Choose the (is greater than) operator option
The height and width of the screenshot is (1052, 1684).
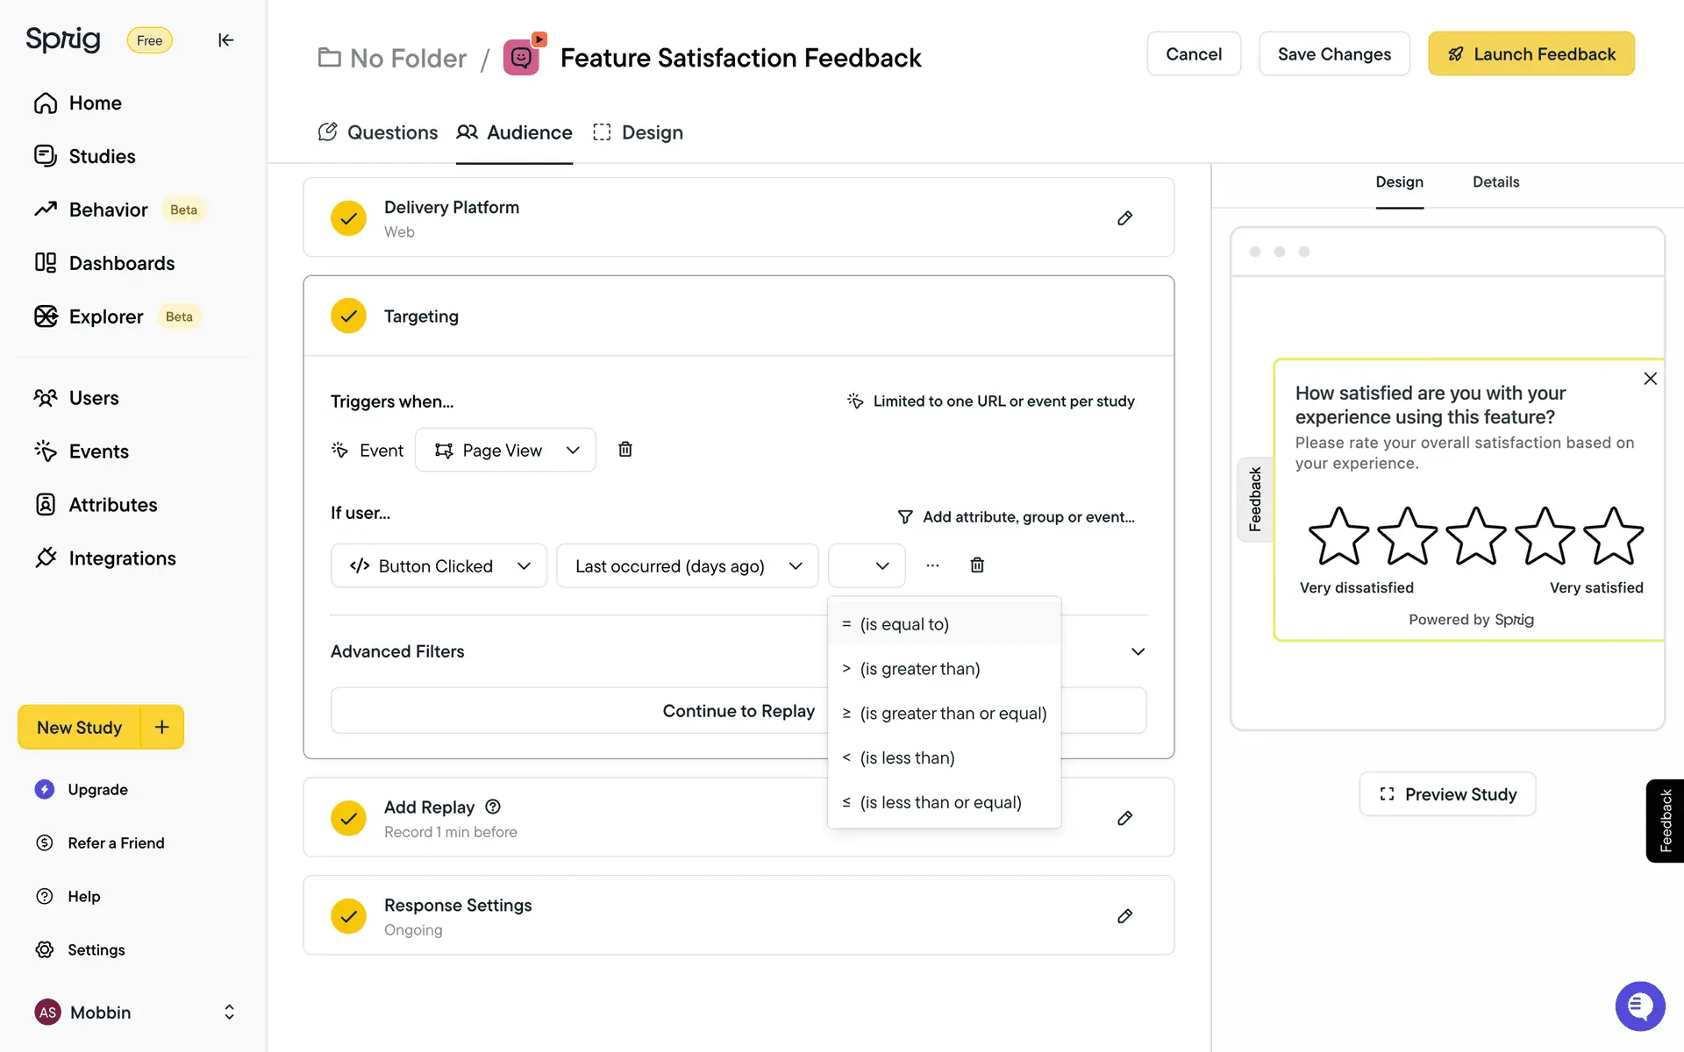coord(919,669)
